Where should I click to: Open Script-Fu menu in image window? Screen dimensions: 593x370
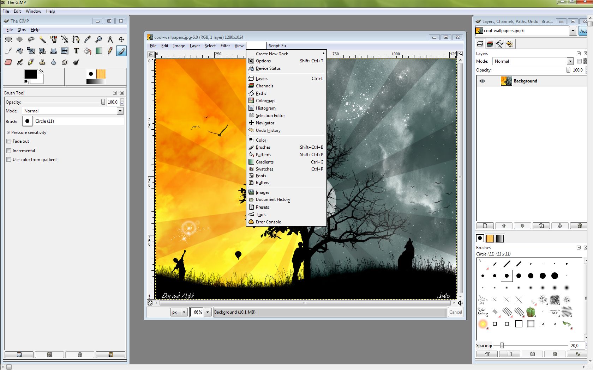(x=277, y=46)
